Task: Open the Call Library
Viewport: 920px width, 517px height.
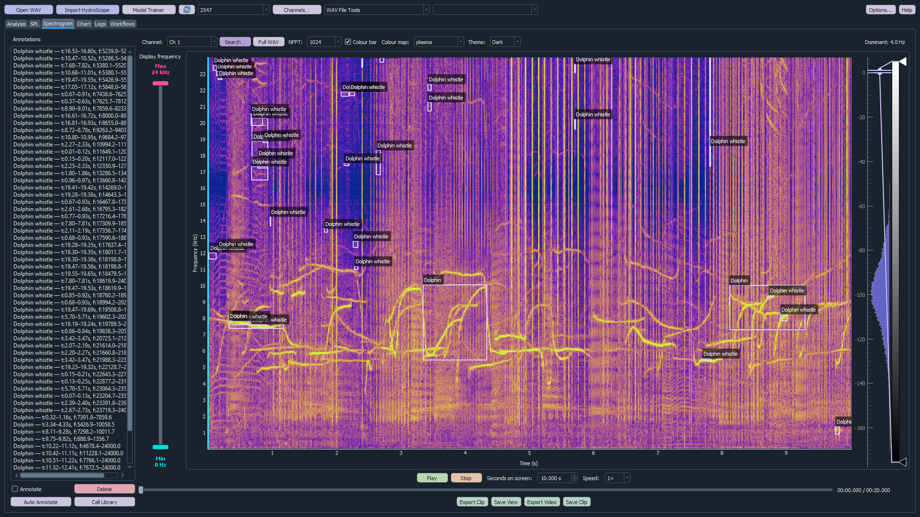Action: click(104, 502)
